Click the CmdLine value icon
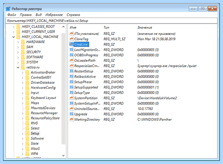Viewport: 223px width, 164px height. pos(71,44)
